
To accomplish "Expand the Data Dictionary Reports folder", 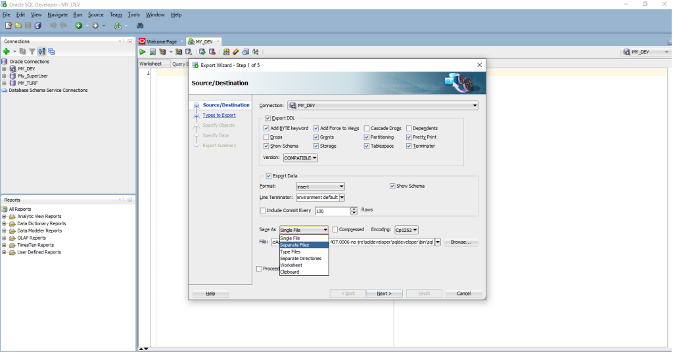I will 5,223.
